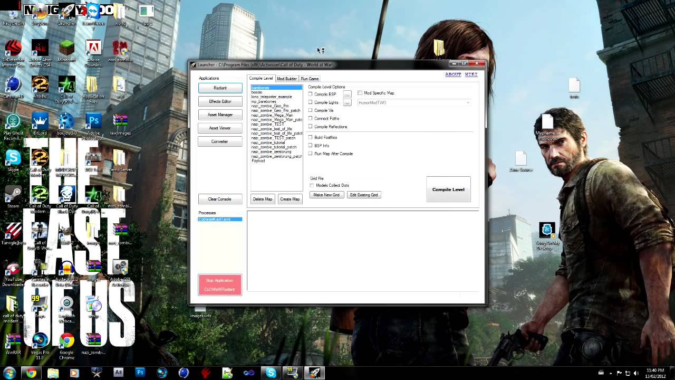
Task: Open the ABOUT link
Action: (x=453, y=74)
